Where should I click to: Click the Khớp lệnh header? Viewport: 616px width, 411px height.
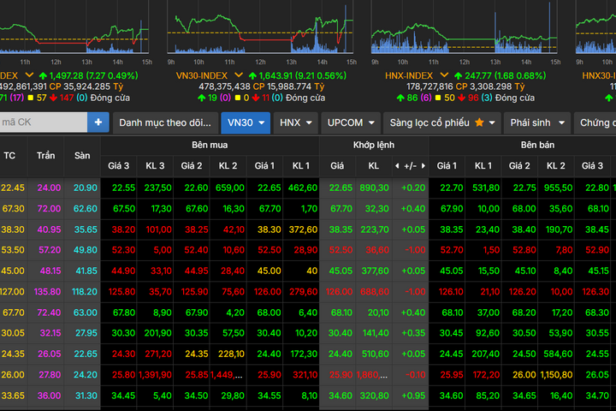tap(374, 145)
